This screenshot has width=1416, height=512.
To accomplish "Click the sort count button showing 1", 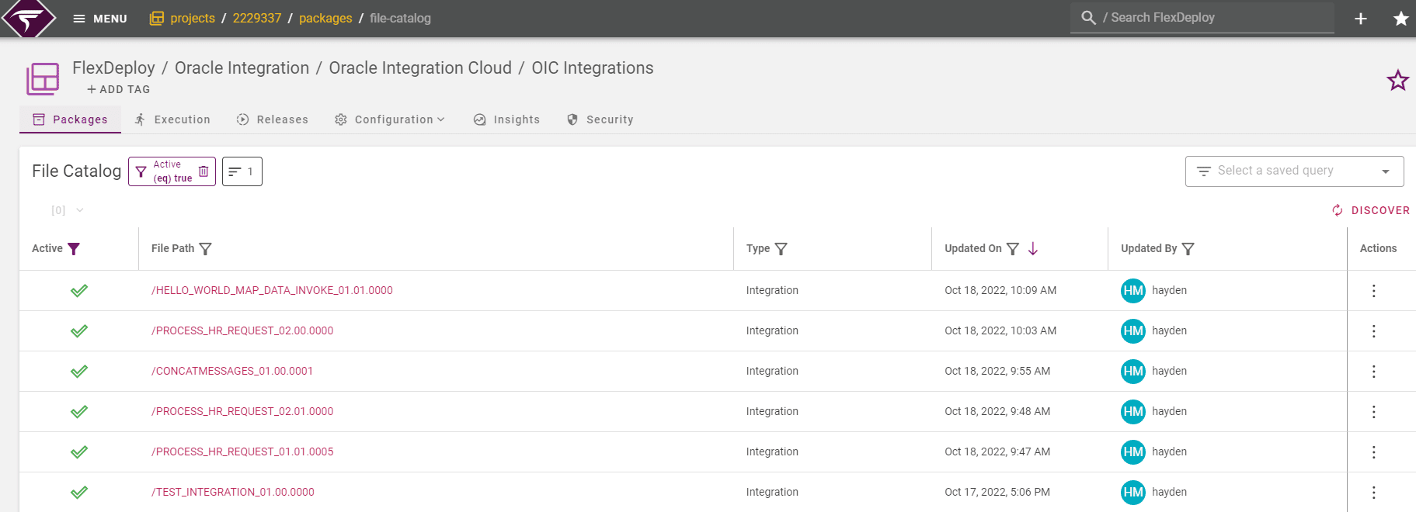I will click(242, 171).
